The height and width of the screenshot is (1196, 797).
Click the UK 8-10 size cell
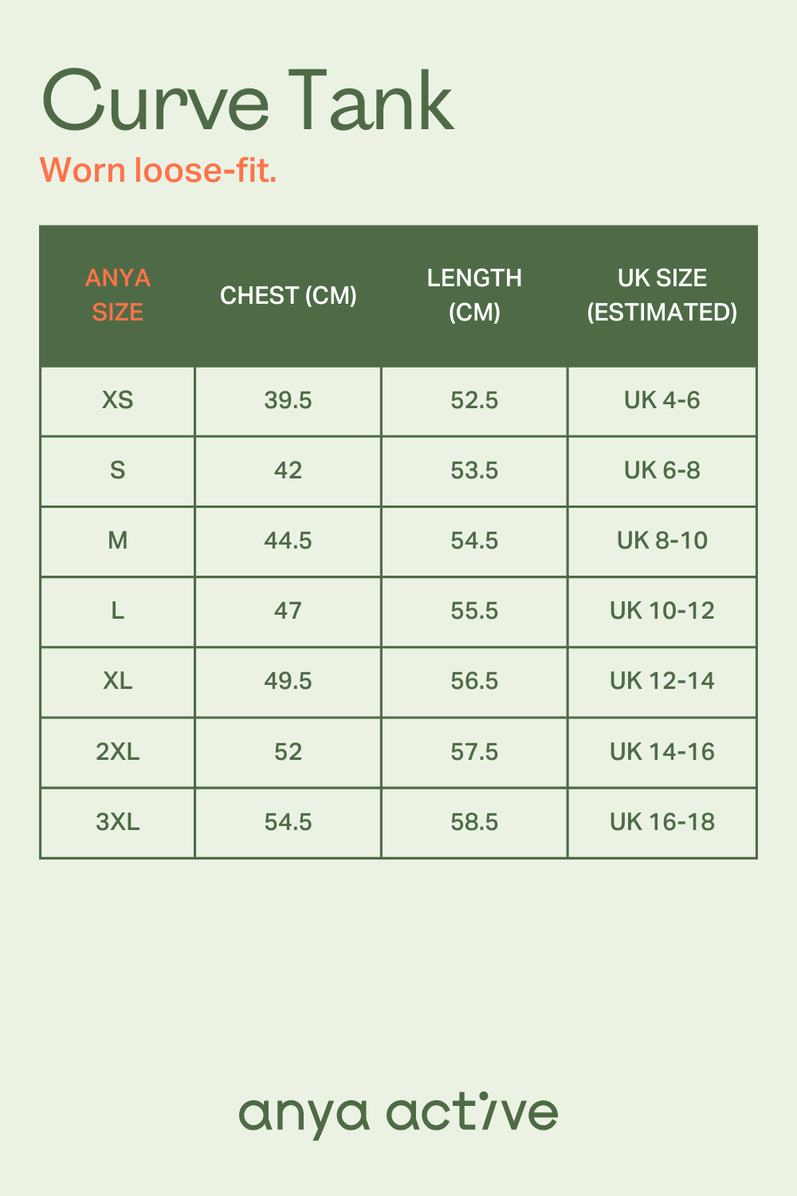(662, 541)
